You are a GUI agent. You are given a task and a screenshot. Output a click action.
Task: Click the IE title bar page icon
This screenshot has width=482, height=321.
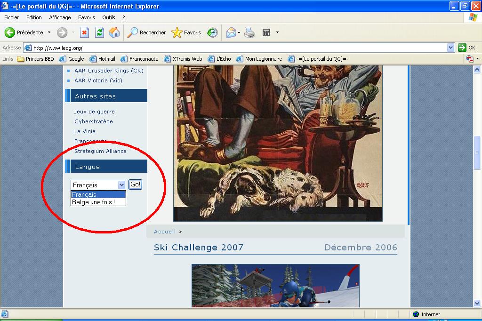[x=5, y=6]
